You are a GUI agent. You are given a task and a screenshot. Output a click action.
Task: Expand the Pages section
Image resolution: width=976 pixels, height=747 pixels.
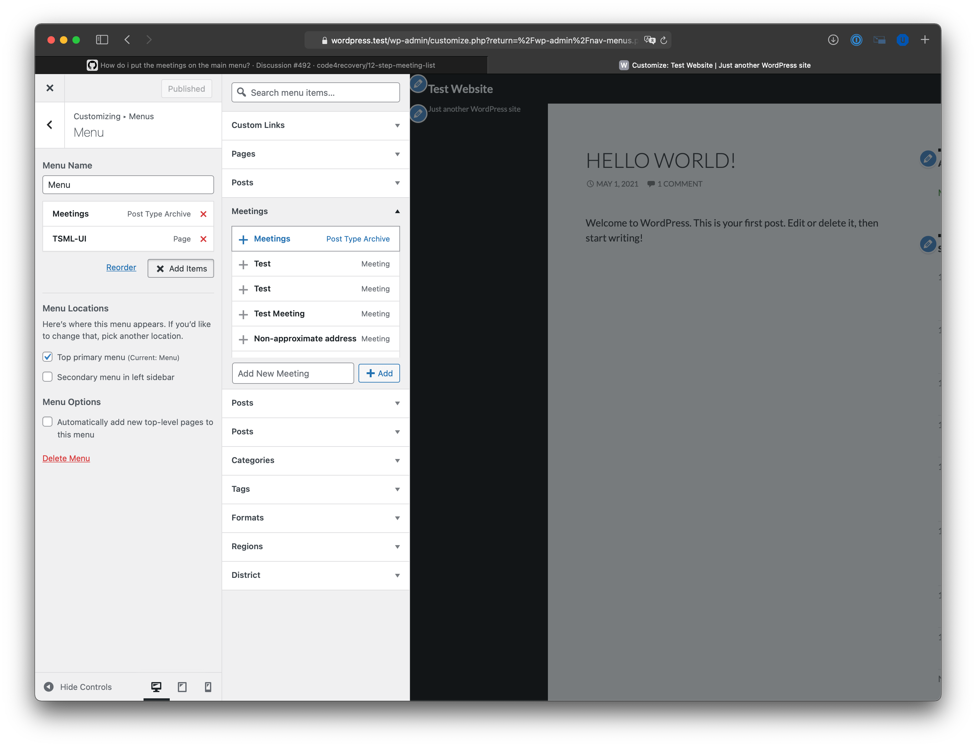[x=315, y=154]
